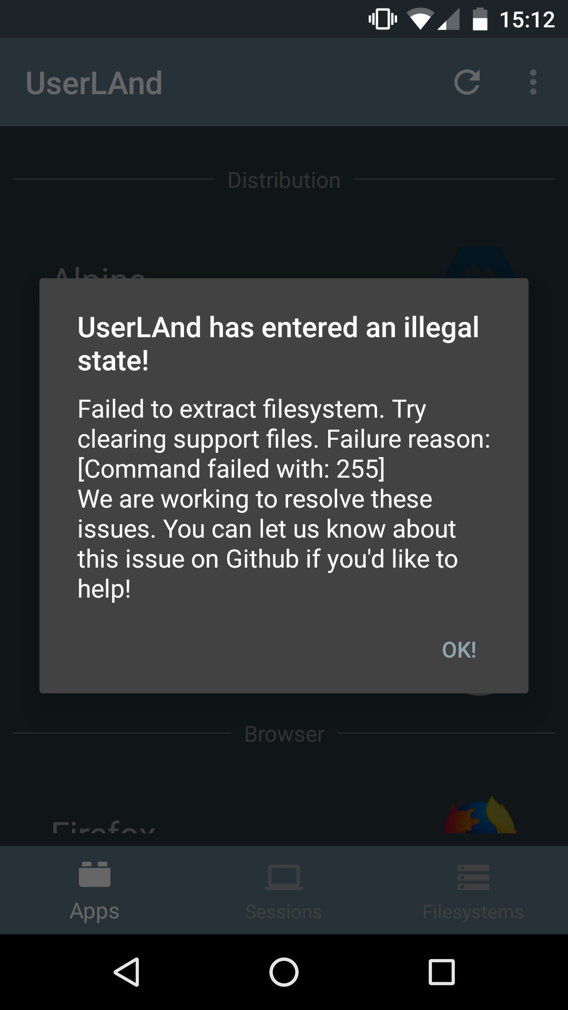Switch to the Sessions tab
The image size is (568, 1010).
click(x=283, y=890)
